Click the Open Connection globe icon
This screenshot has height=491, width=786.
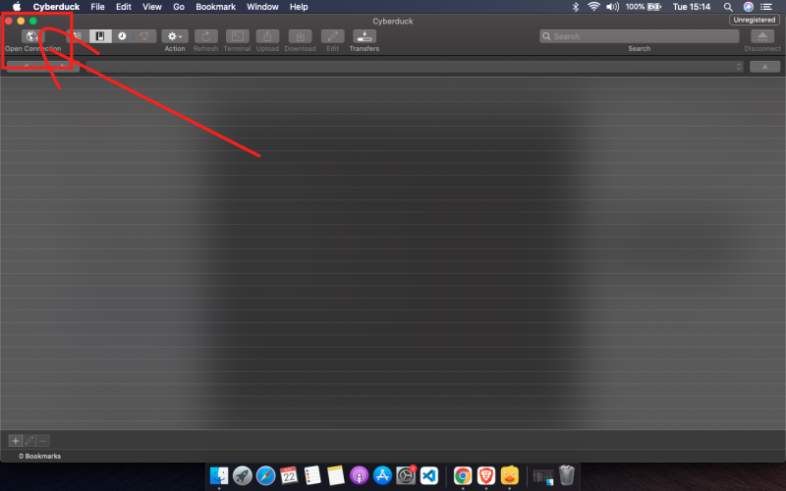tap(31, 36)
